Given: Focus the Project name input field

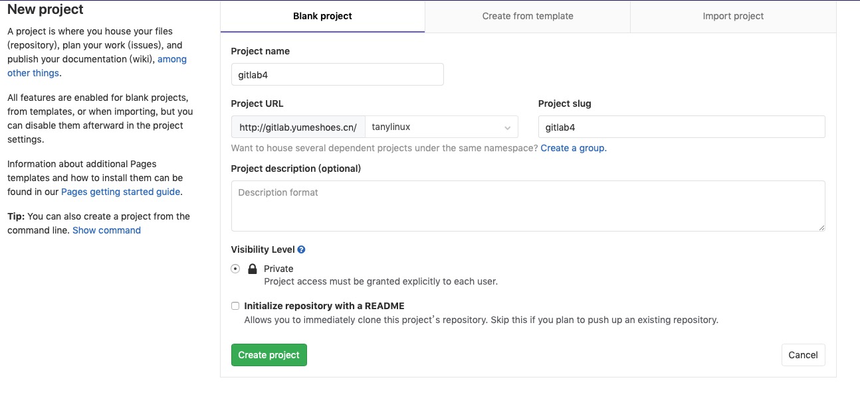Looking at the screenshot, I should 337,74.
